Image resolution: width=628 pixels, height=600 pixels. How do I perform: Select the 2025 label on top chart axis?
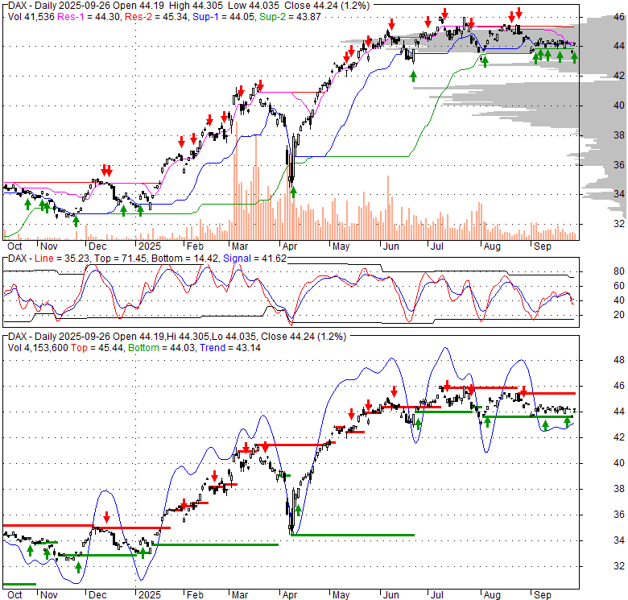pos(150,246)
